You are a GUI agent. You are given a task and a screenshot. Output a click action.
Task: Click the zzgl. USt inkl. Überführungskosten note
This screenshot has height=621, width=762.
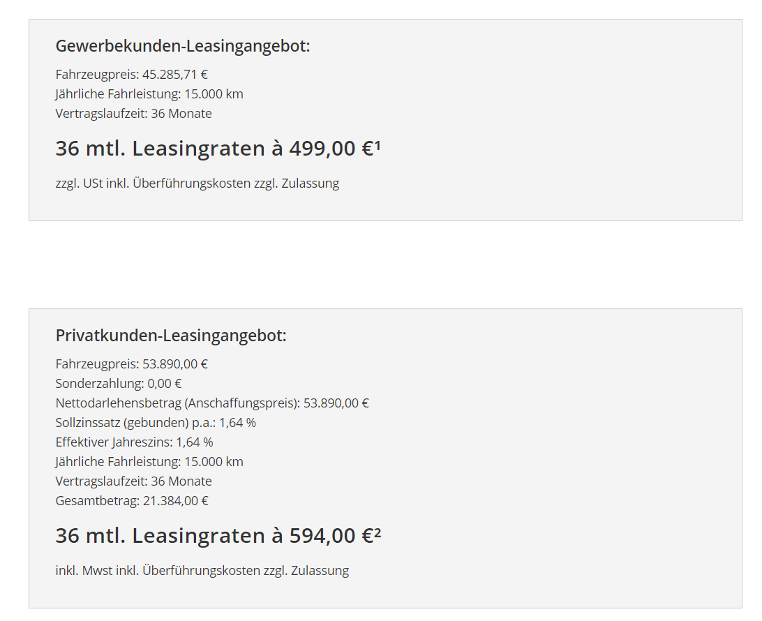coord(197,184)
